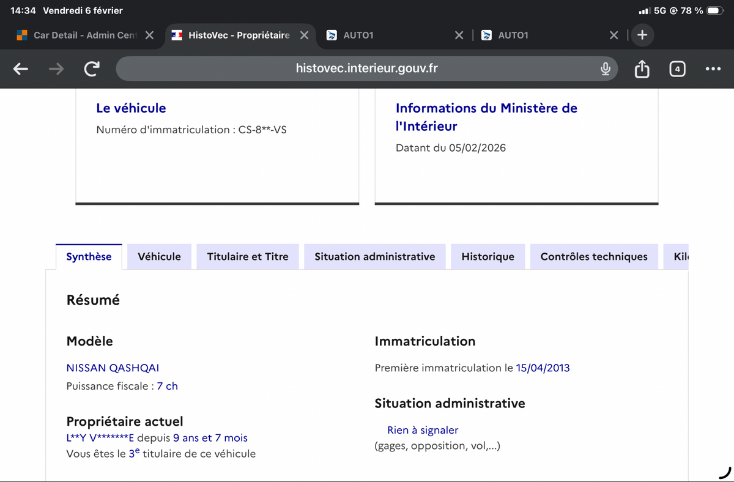Open a new tab with plus button
The height and width of the screenshot is (482, 734).
click(642, 35)
